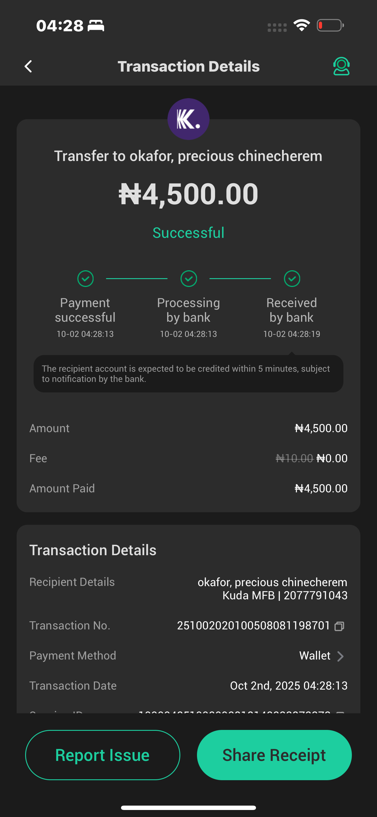Viewport: 377px width, 817px height.
Task: Tap the recipient account Kuda MFB details
Action: click(x=285, y=595)
